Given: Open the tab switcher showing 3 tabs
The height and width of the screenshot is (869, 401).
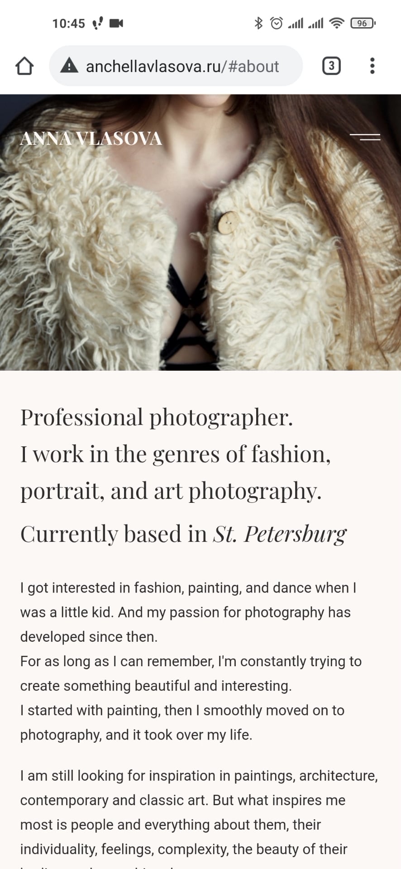Looking at the screenshot, I should 331,66.
